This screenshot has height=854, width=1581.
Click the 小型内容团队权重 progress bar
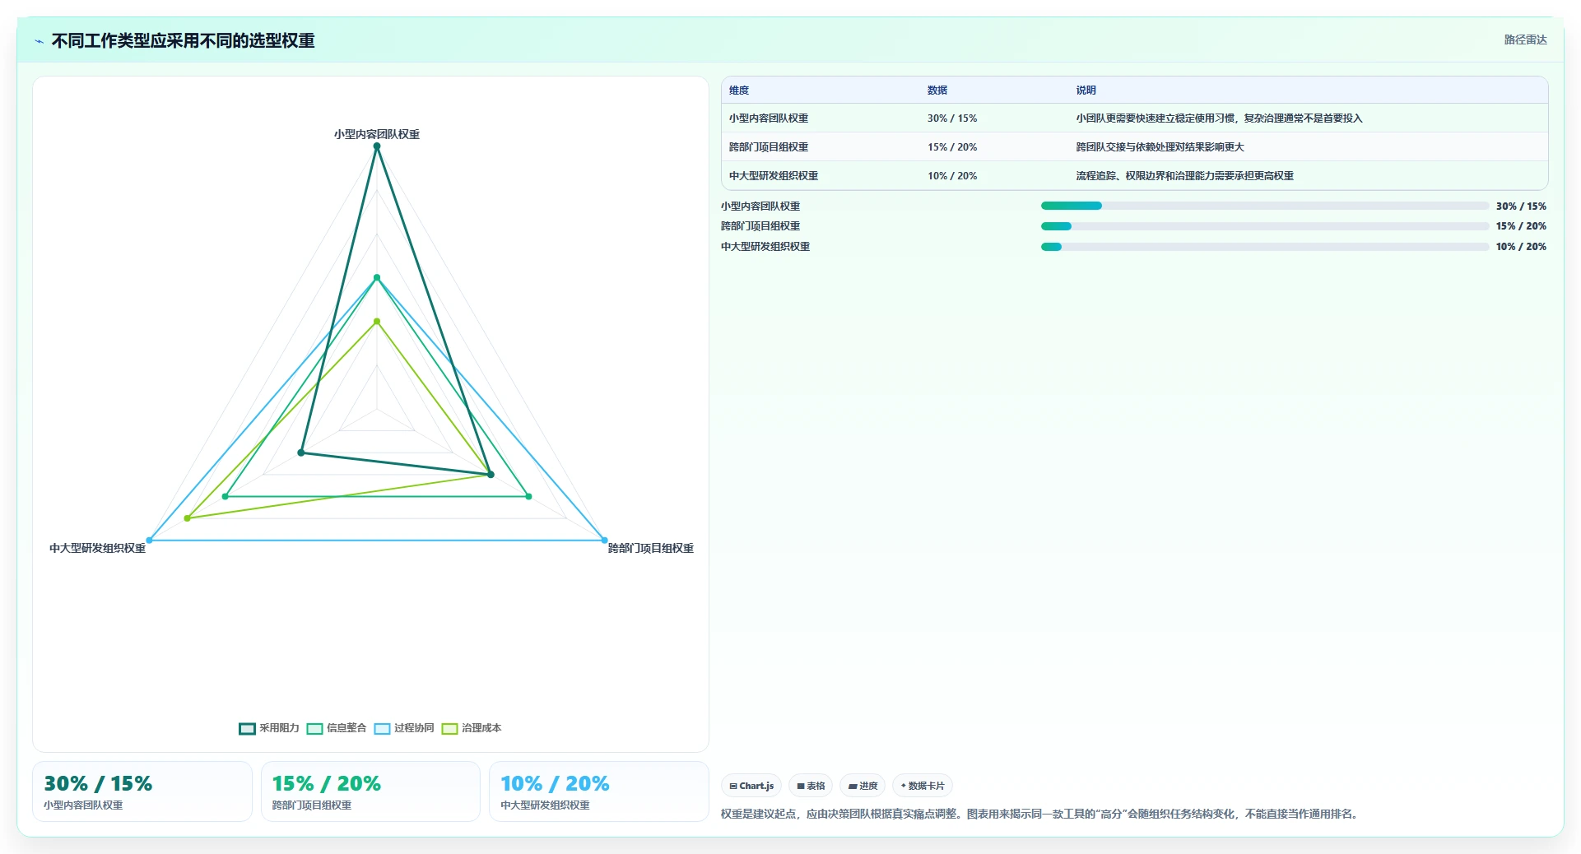click(x=1265, y=206)
